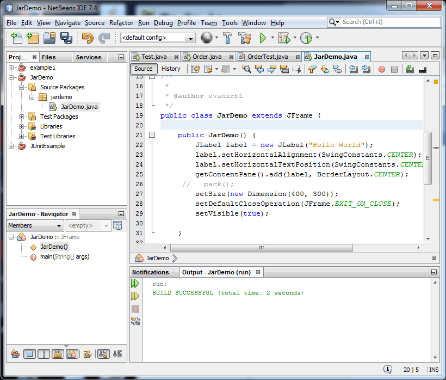Toggle Sort by Source in Navigator

117,354
